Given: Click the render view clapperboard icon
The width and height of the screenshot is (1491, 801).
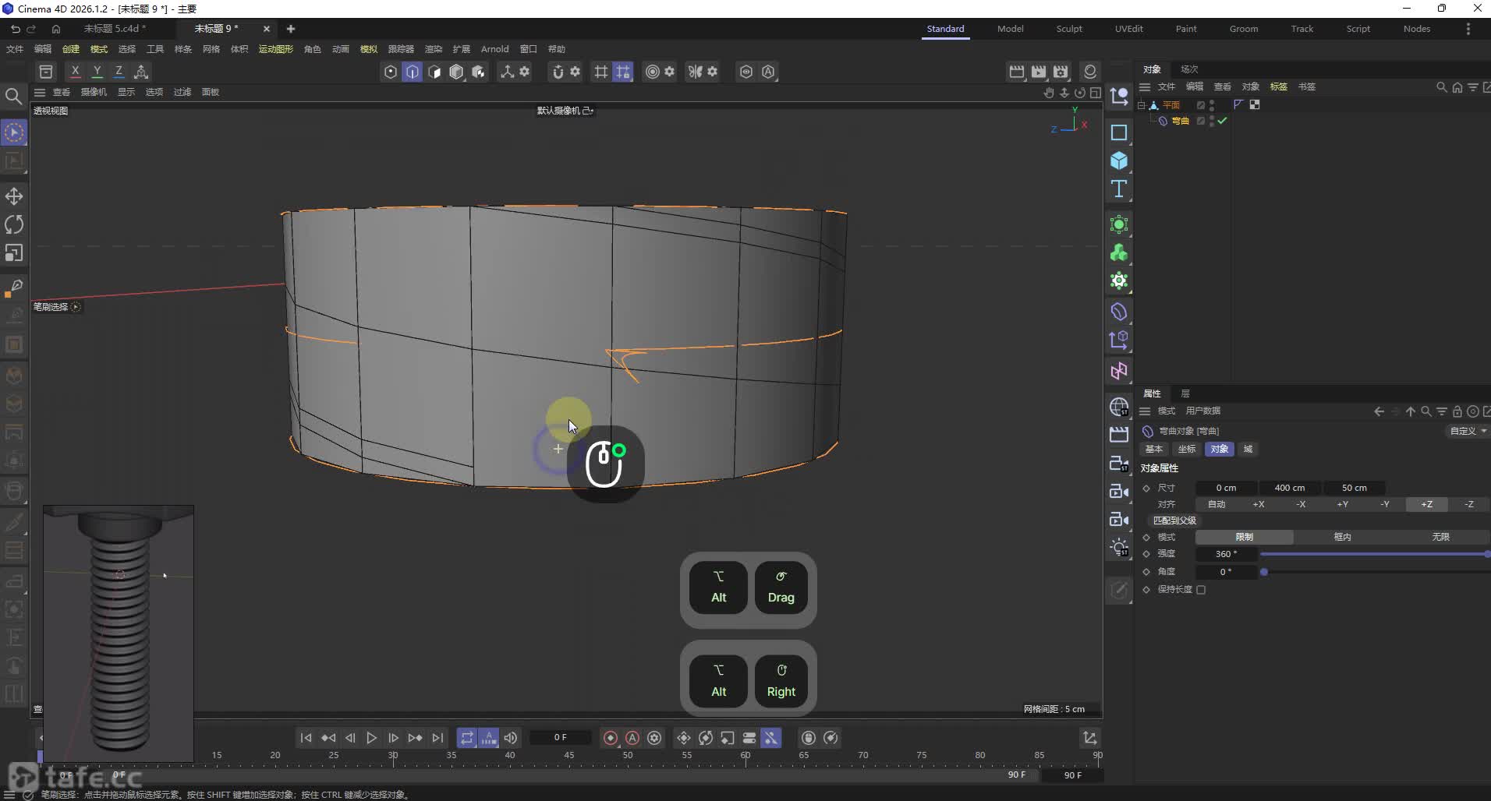Looking at the screenshot, I should (x=1017, y=72).
